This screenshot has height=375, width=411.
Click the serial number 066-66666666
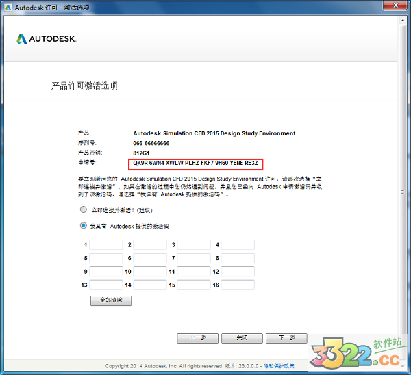[151, 143]
